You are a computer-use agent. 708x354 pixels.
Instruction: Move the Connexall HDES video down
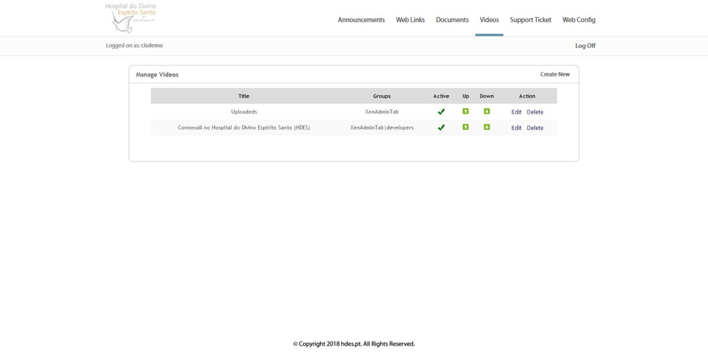pyautogui.click(x=486, y=127)
